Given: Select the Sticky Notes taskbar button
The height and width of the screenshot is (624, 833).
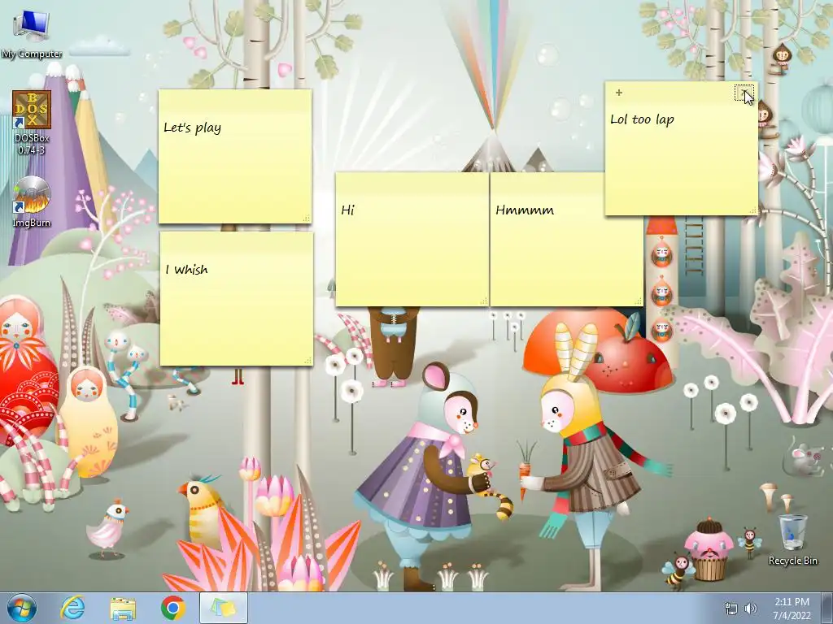Looking at the screenshot, I should (224, 608).
